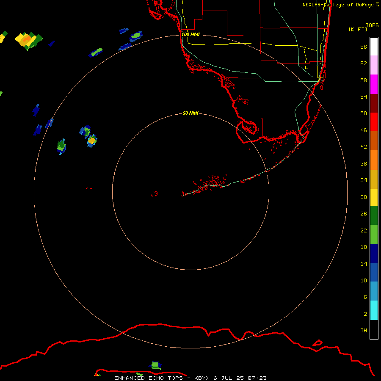Screen dimensions: 381x381
Task: Click the 42 legend value
Action: 364,146
